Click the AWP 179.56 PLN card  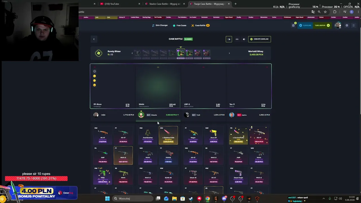(x=103, y=155)
